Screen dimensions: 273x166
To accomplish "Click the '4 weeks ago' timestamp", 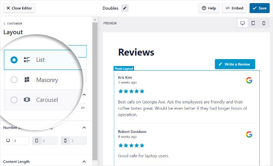I will pyautogui.click(x=128, y=137).
